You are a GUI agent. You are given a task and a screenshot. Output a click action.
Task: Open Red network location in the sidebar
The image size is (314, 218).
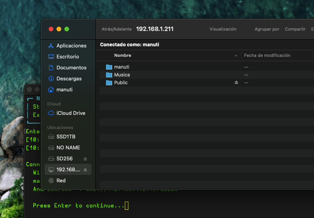tap(68, 181)
